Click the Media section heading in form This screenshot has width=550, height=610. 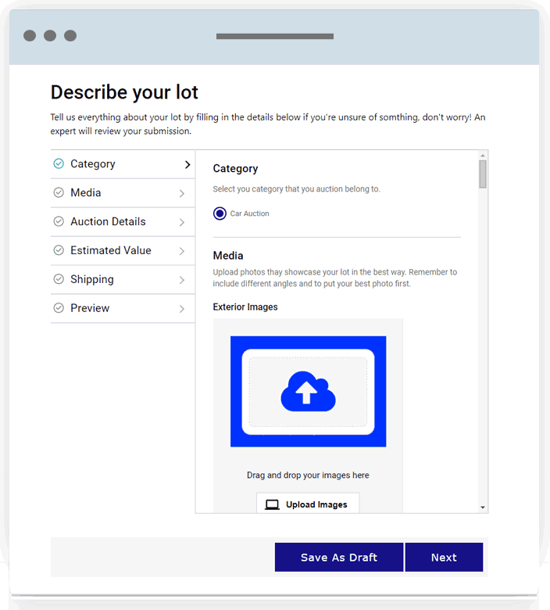(x=228, y=256)
